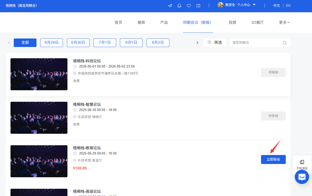Go to the 3D展厅 tab
Screen dimensions: 312x196
pyautogui.click(x=257, y=22)
